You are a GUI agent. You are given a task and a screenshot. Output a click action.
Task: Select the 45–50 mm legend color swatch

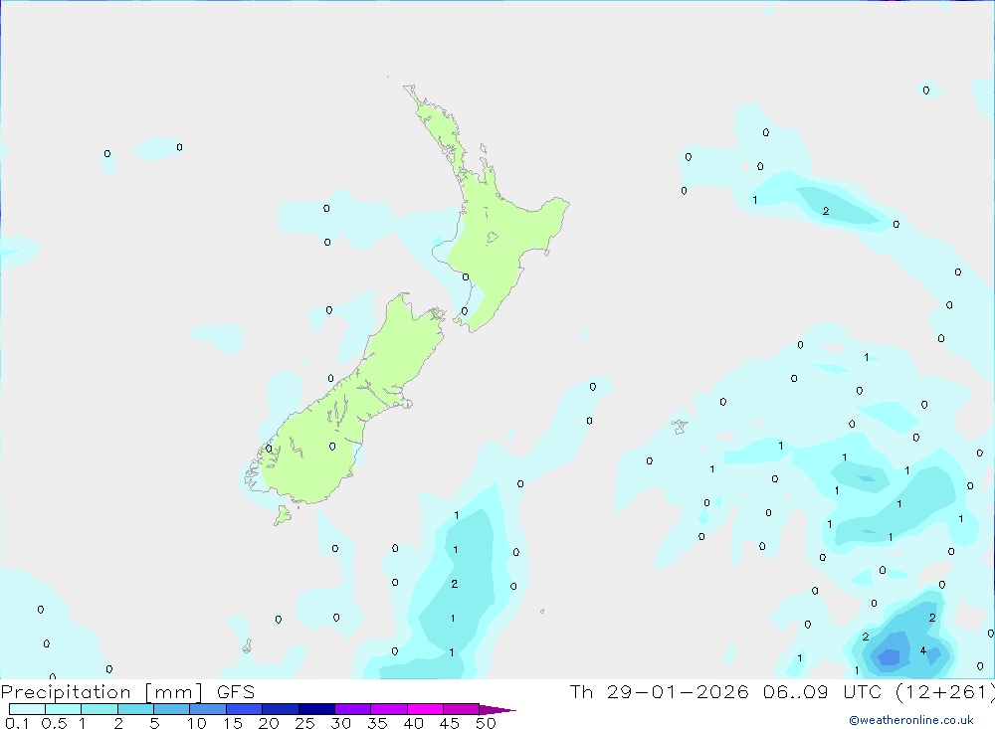click(x=462, y=709)
